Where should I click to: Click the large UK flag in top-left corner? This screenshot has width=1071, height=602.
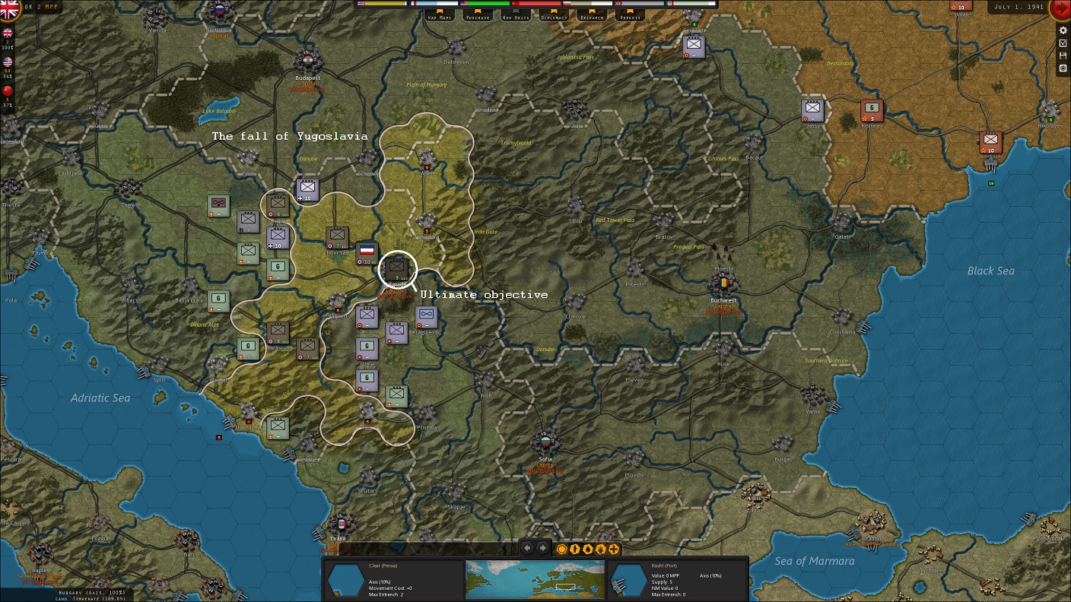(8, 8)
